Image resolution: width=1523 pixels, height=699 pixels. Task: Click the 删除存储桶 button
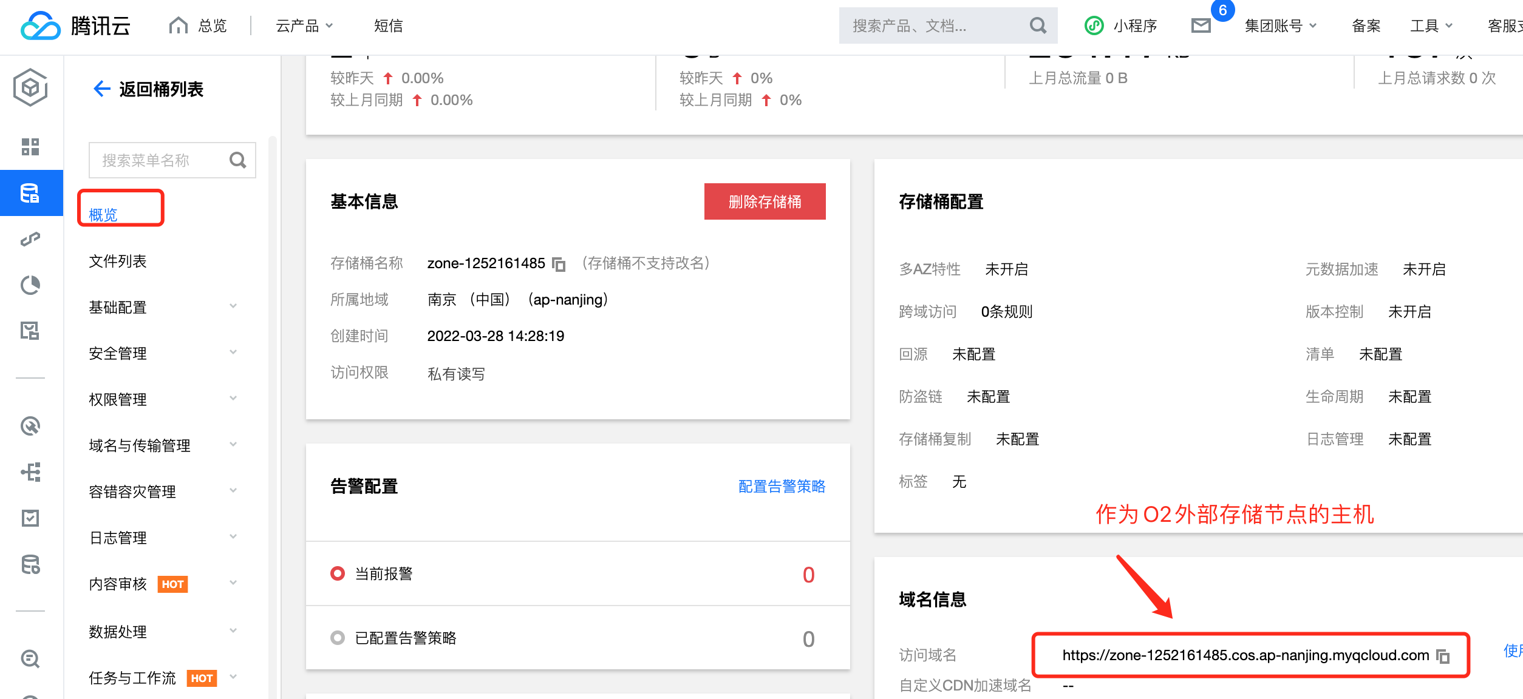pyautogui.click(x=765, y=201)
